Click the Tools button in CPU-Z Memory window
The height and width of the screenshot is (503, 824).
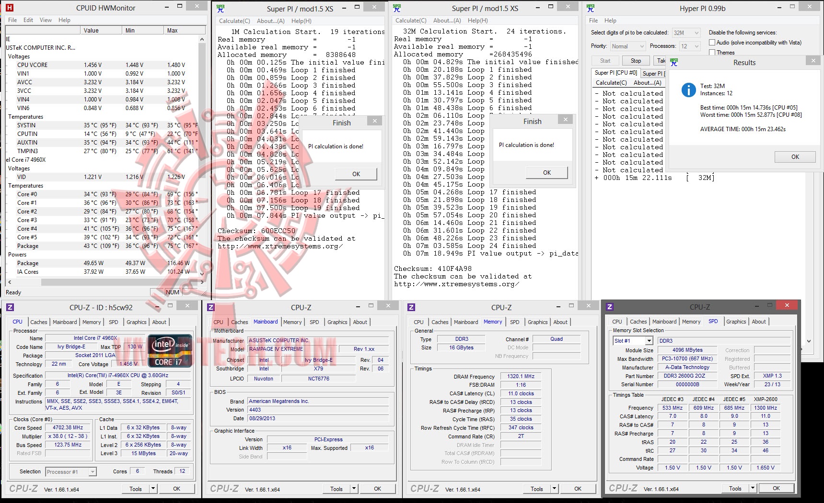tap(537, 489)
